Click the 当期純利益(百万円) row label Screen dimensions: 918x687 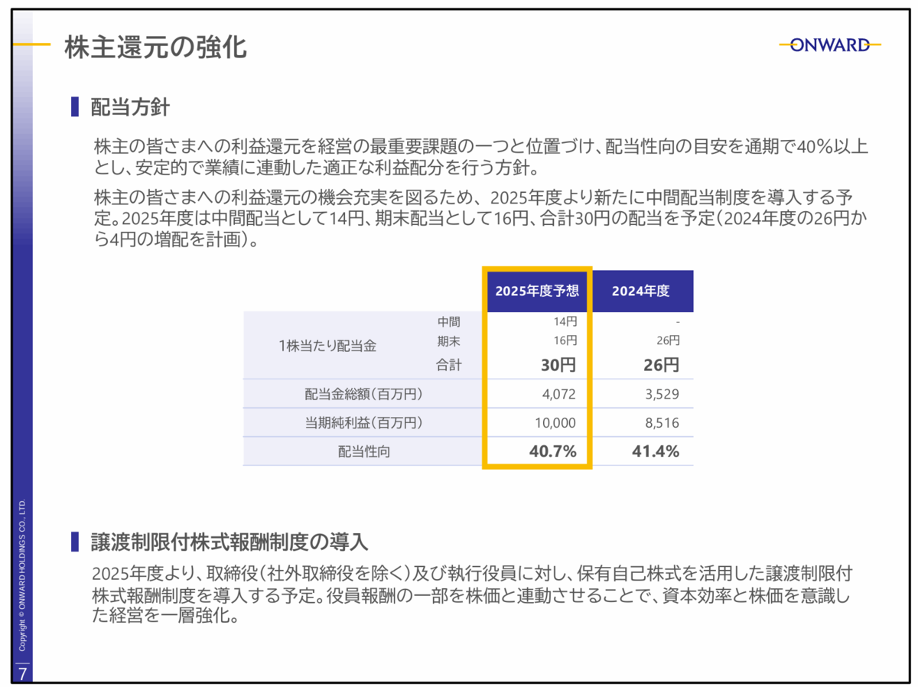click(364, 422)
